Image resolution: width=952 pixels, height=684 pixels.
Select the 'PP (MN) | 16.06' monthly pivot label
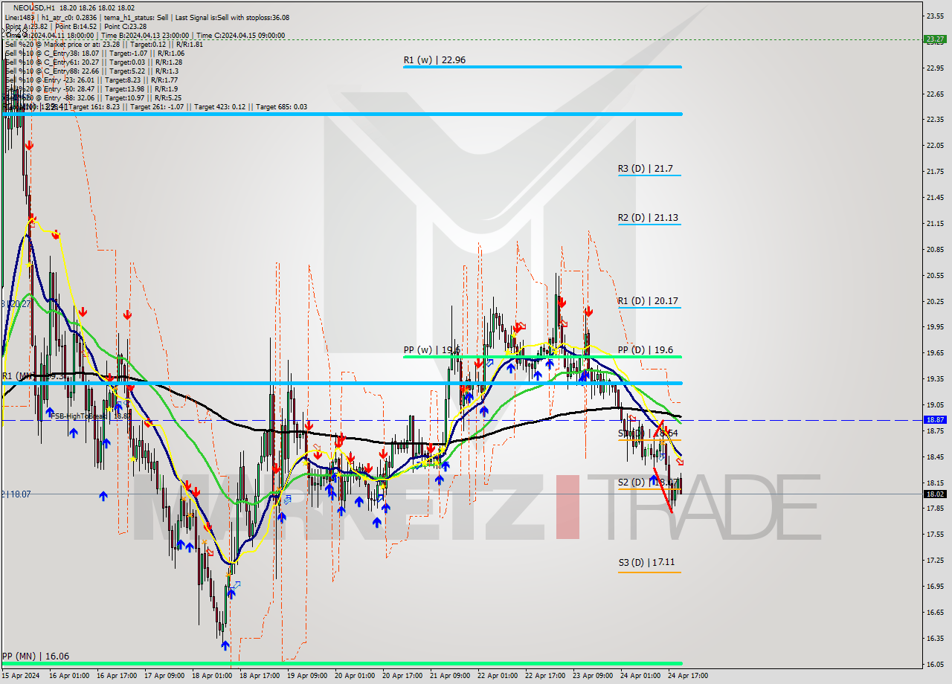click(36, 656)
